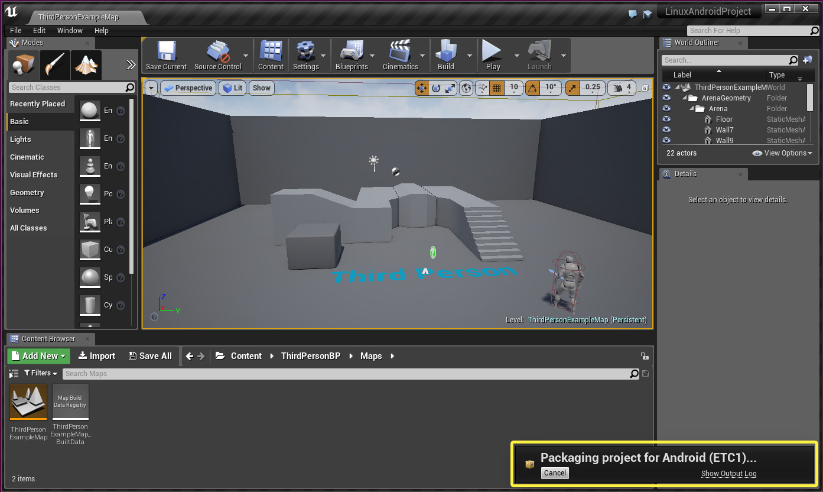
Task: Select the Landscape mode icon
Action: tap(86, 64)
